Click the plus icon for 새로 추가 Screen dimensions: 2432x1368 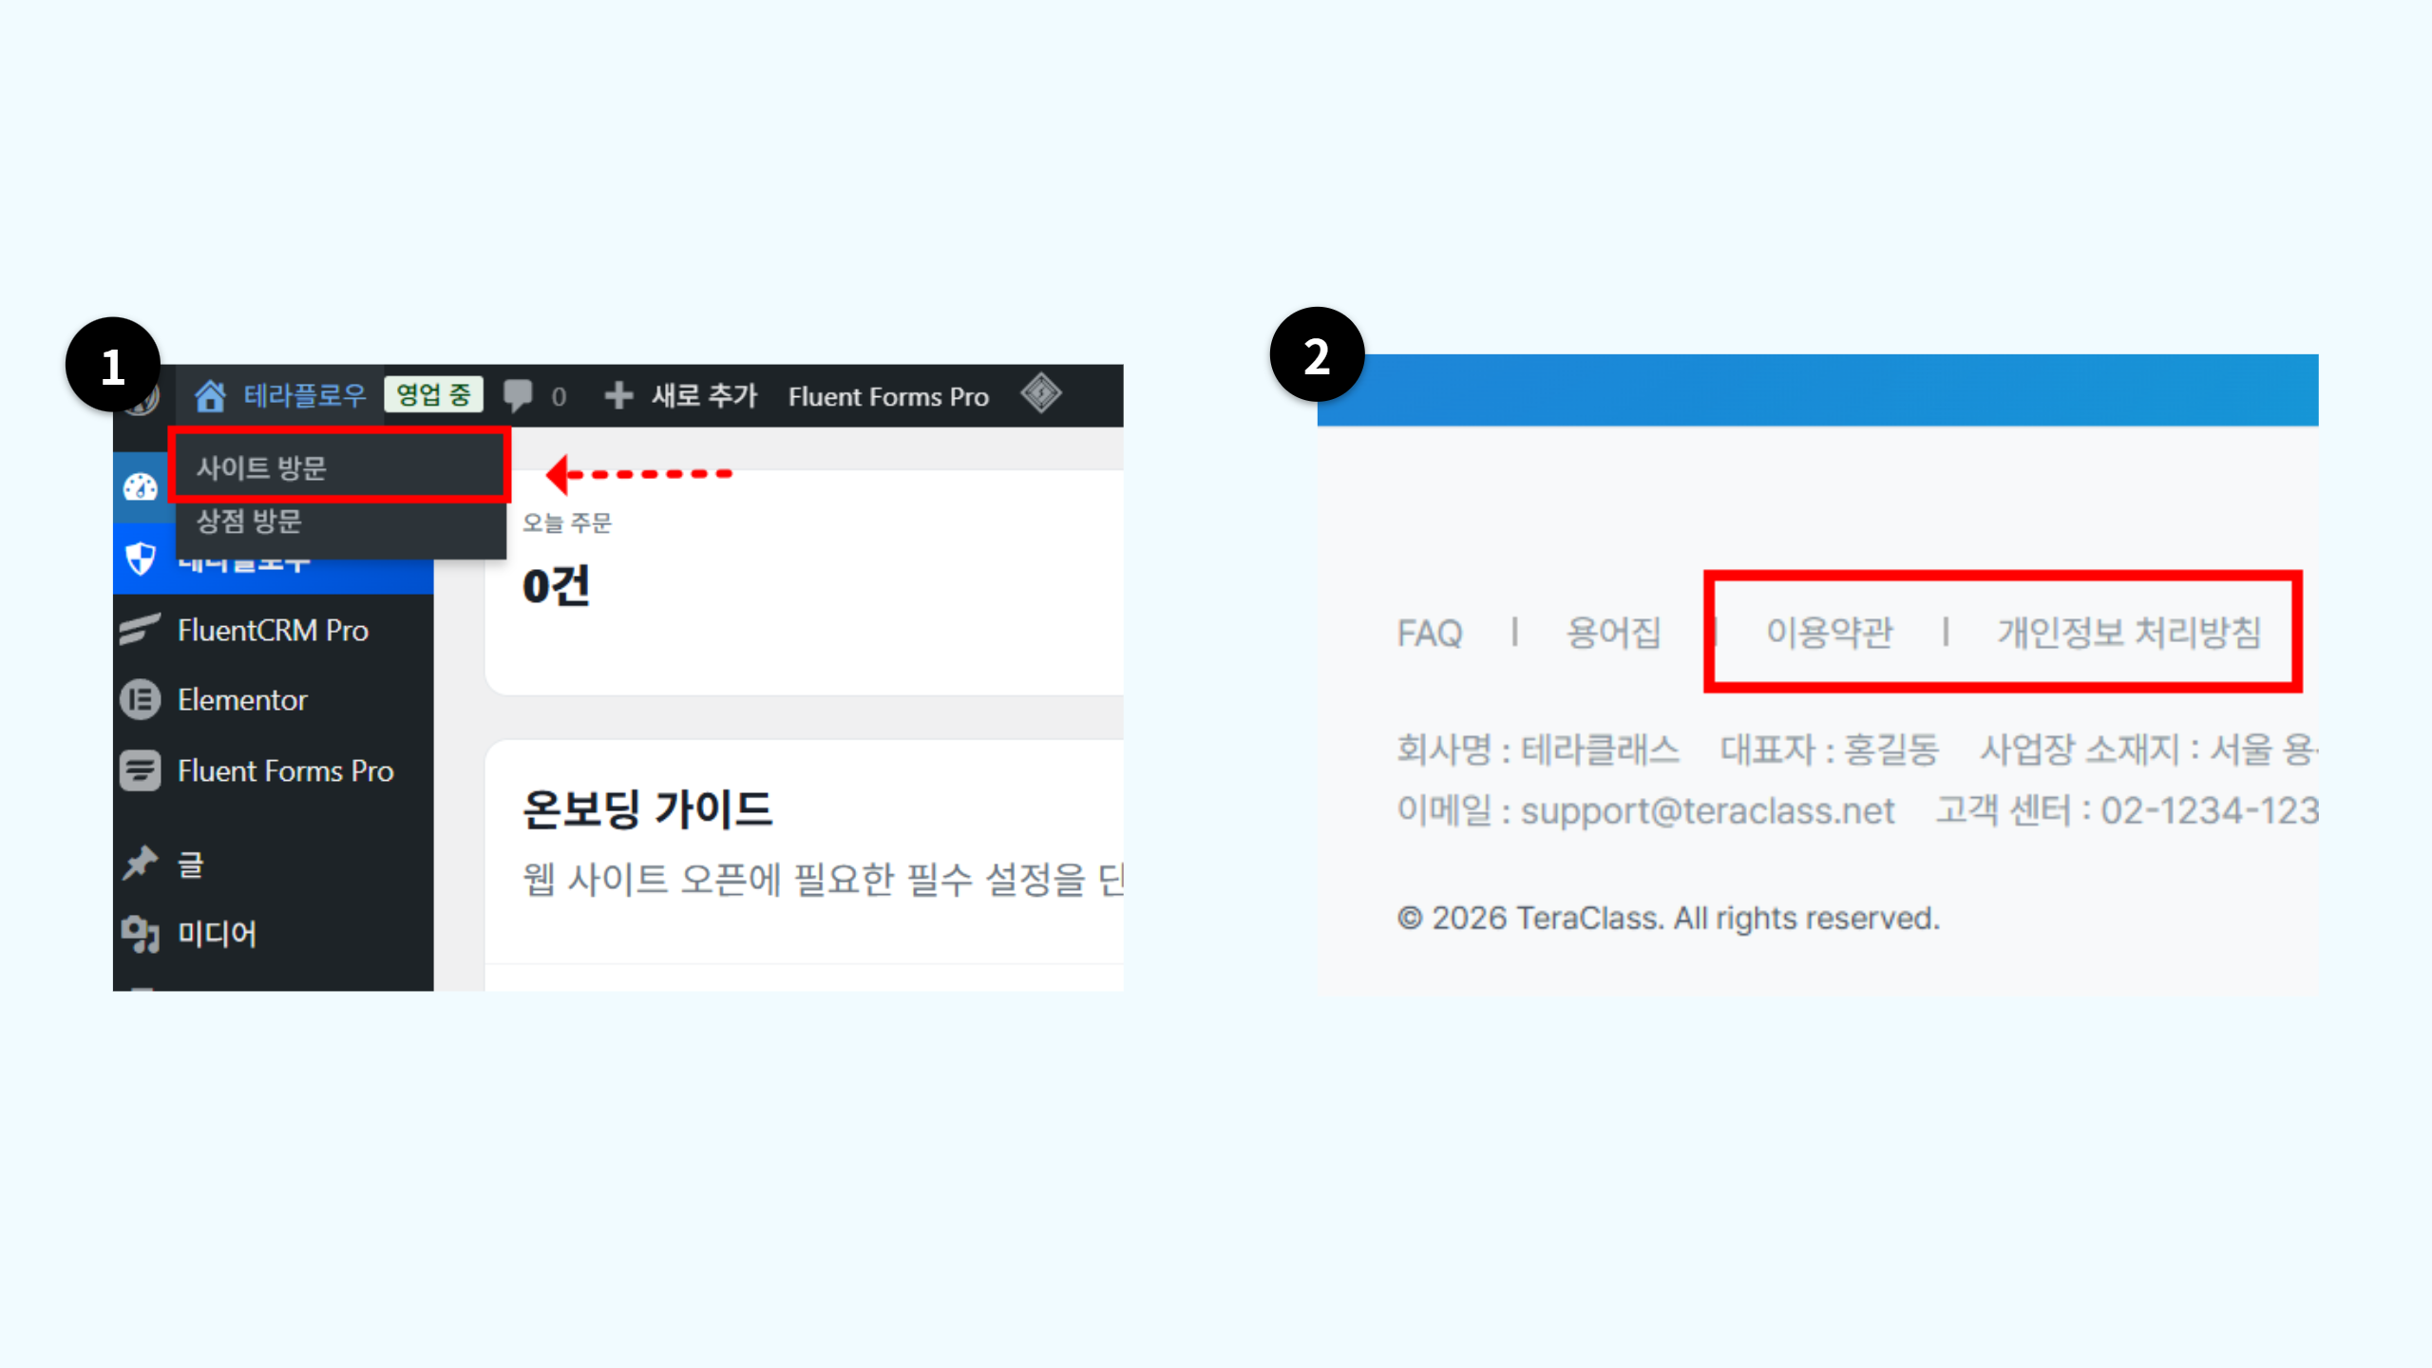pyautogui.click(x=618, y=395)
